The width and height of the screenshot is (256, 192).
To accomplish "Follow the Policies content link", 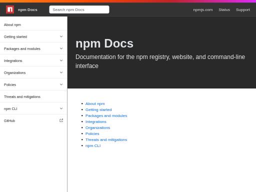I will tap(92, 133).
